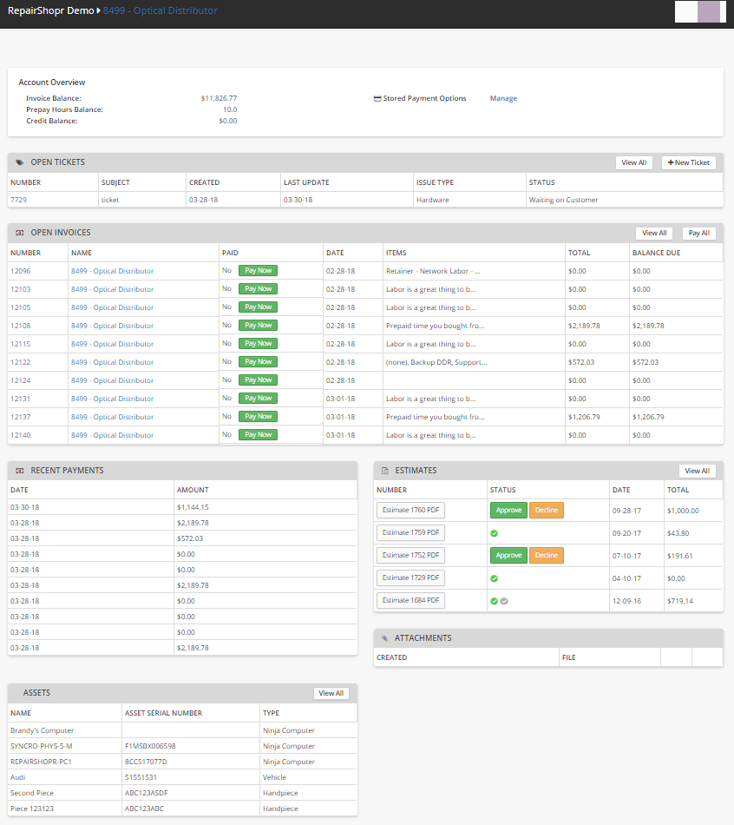Click the gray check for Estimate 1684
The image size is (734, 825).
504,602
